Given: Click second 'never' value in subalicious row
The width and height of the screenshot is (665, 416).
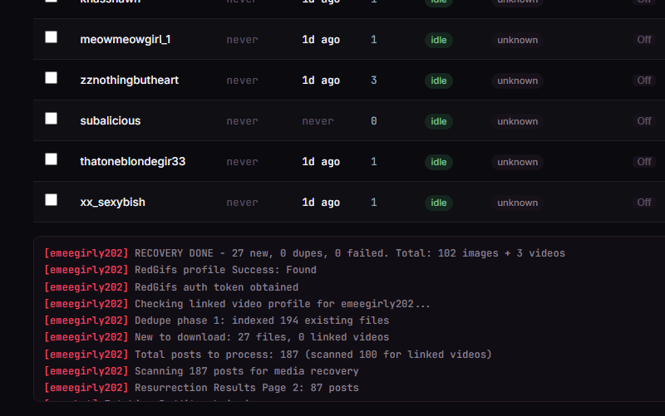Looking at the screenshot, I should click(318, 121).
